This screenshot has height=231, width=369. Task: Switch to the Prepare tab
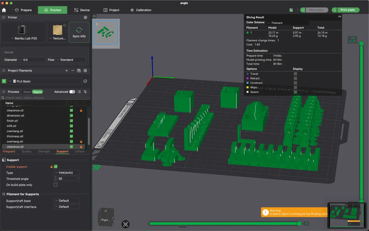[23, 10]
